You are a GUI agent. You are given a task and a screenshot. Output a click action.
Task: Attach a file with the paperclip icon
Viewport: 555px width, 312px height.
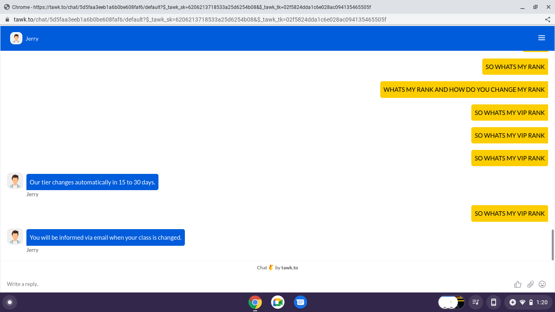(530, 284)
